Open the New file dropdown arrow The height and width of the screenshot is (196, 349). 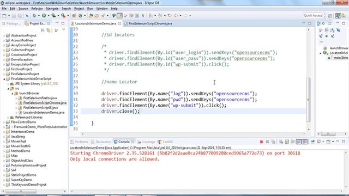(9, 16)
